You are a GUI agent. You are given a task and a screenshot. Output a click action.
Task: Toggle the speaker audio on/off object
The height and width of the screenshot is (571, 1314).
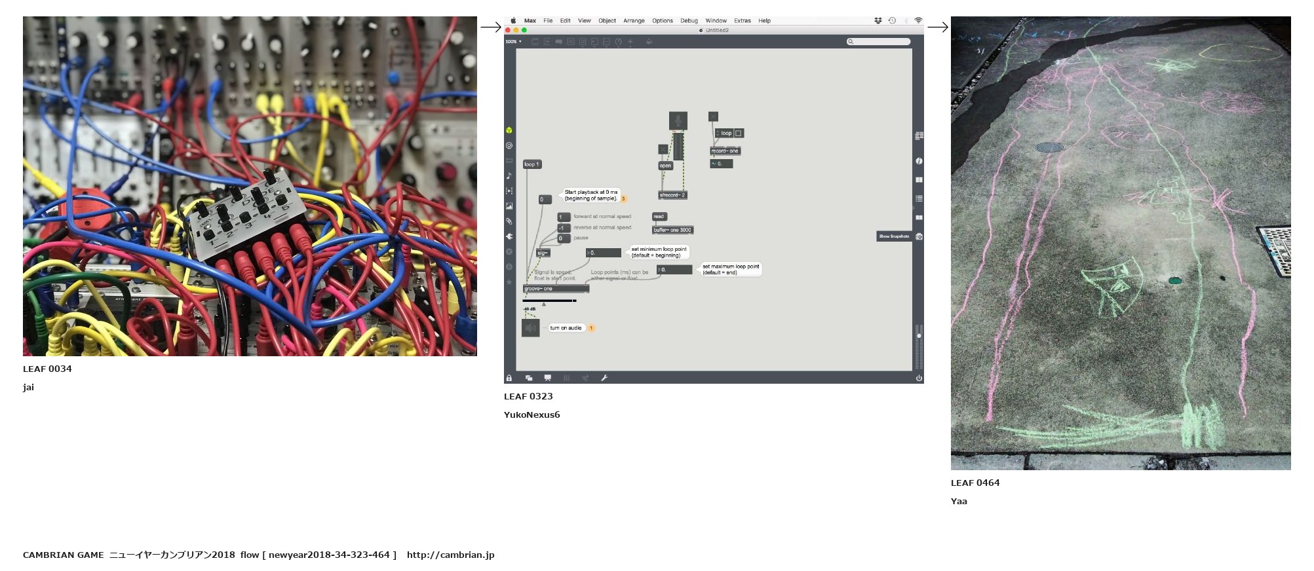[530, 327]
